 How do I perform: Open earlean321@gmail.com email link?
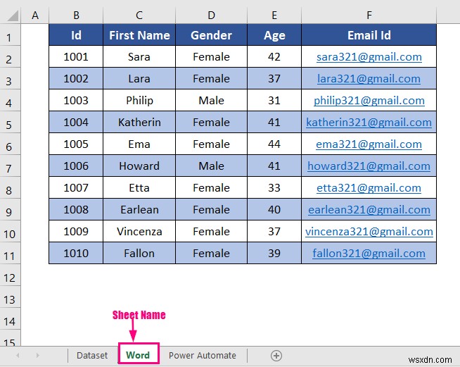coord(369,209)
